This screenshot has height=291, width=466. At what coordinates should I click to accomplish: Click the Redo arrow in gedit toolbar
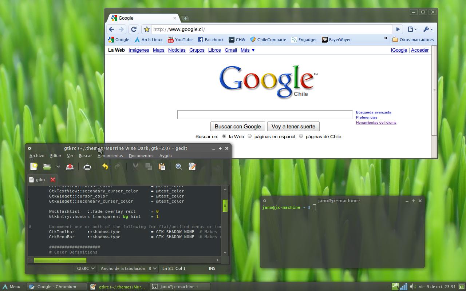coord(117,166)
